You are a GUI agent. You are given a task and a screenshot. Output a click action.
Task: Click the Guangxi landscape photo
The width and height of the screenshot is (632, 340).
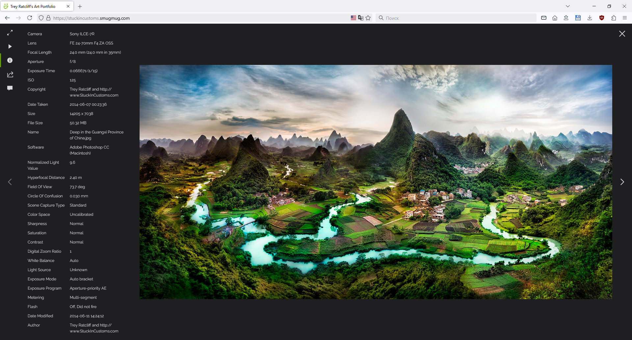pos(376,182)
